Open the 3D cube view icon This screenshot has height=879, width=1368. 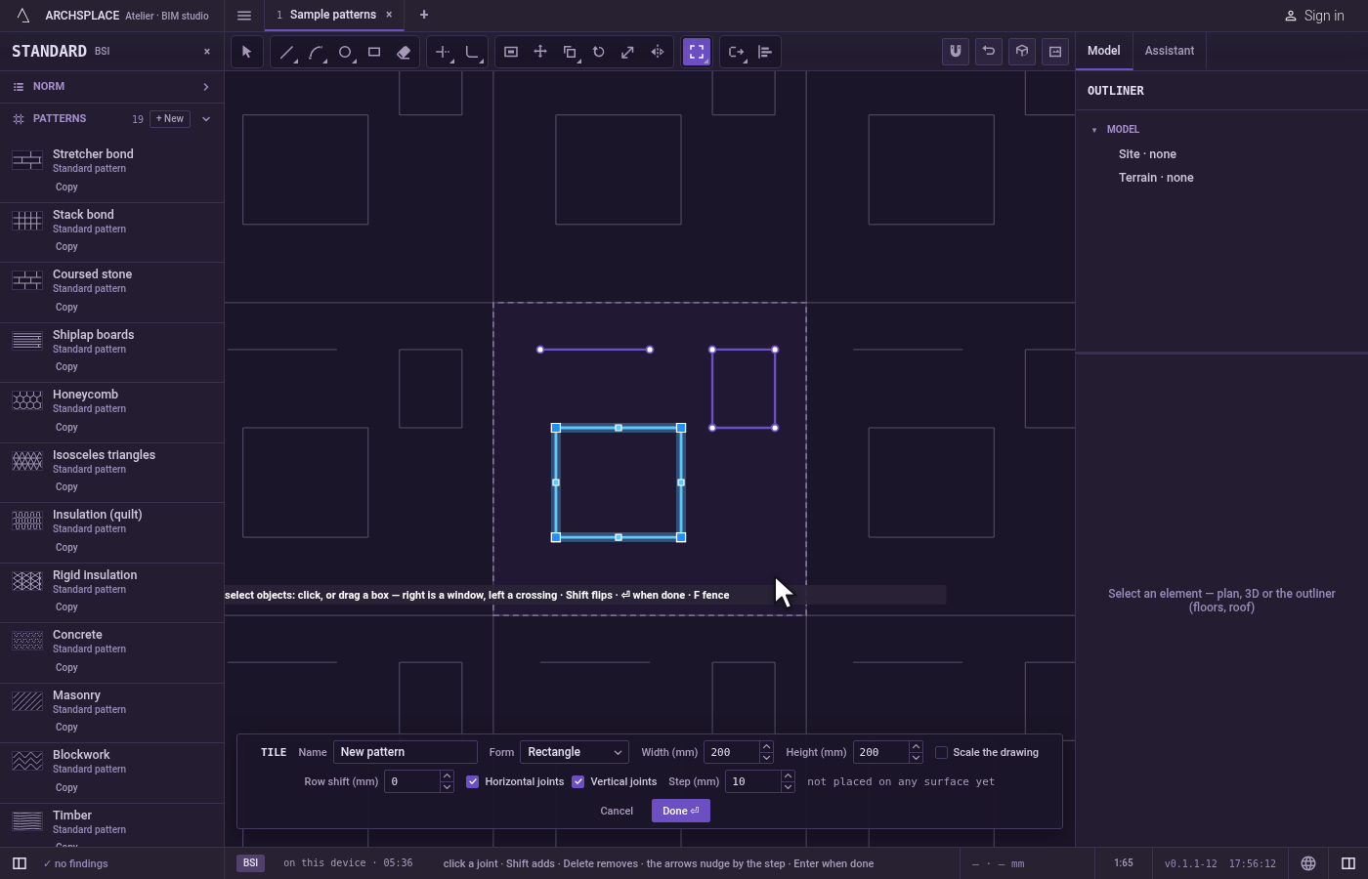[x=1022, y=52]
